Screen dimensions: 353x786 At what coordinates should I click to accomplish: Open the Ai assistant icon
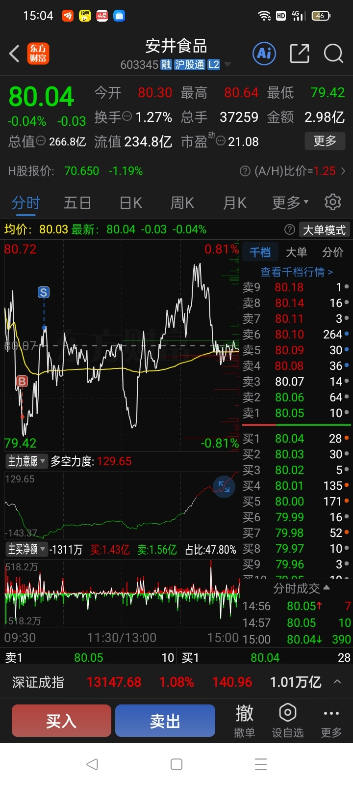coord(264,54)
